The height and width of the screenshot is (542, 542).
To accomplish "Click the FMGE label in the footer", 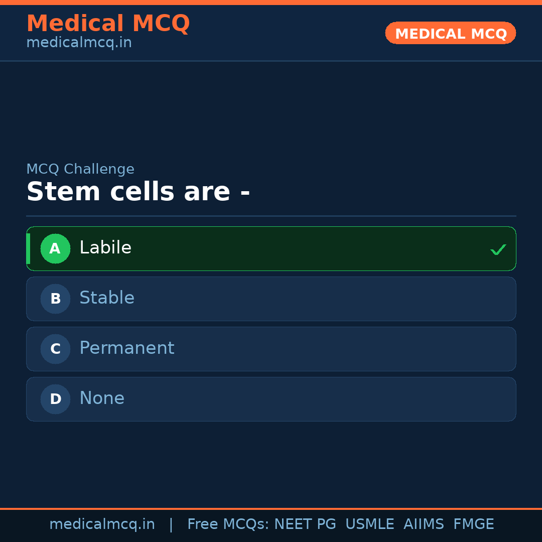I will coord(473,524).
